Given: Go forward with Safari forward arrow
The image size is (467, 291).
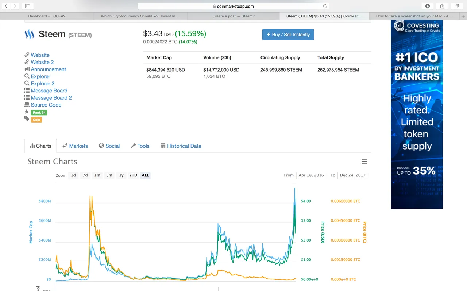Looking at the screenshot, I should (15, 6).
